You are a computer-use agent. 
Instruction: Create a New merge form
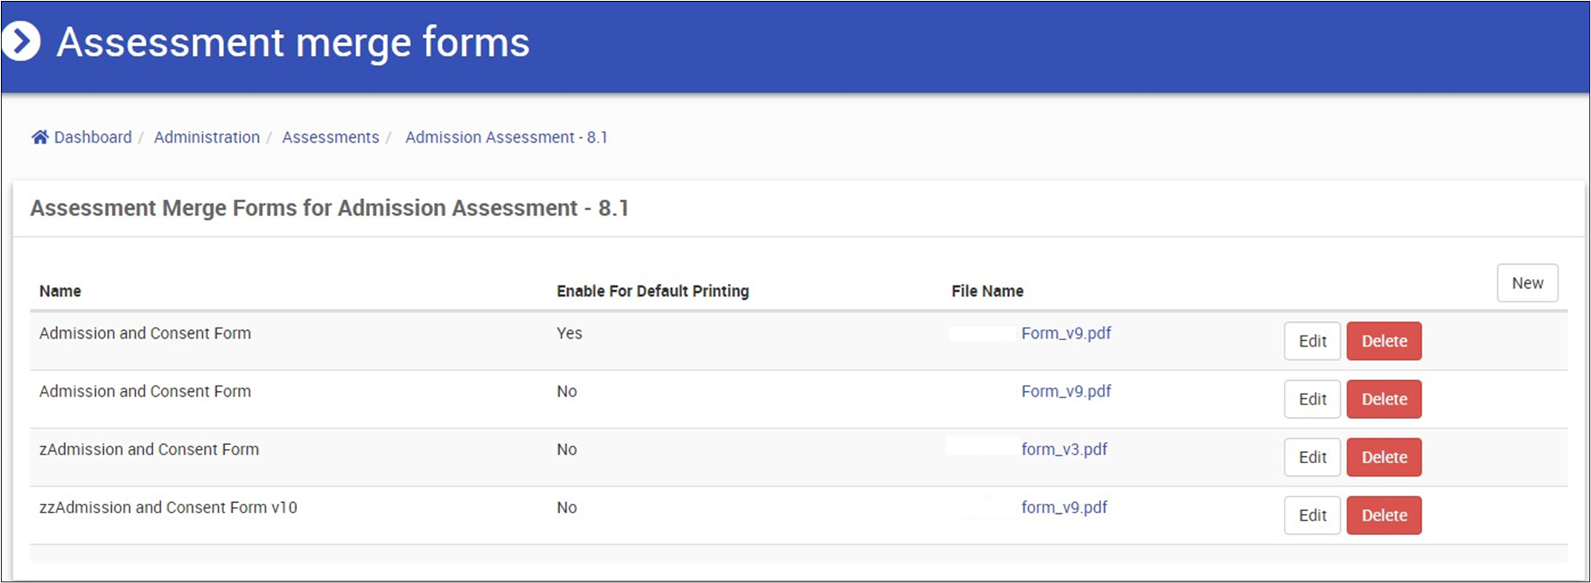[1527, 283]
